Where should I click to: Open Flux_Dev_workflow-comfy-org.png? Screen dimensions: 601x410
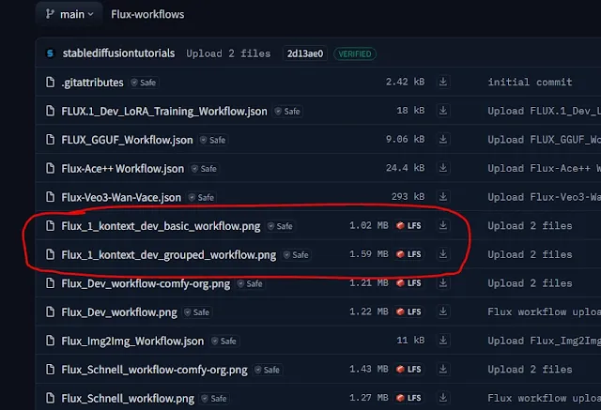point(146,283)
